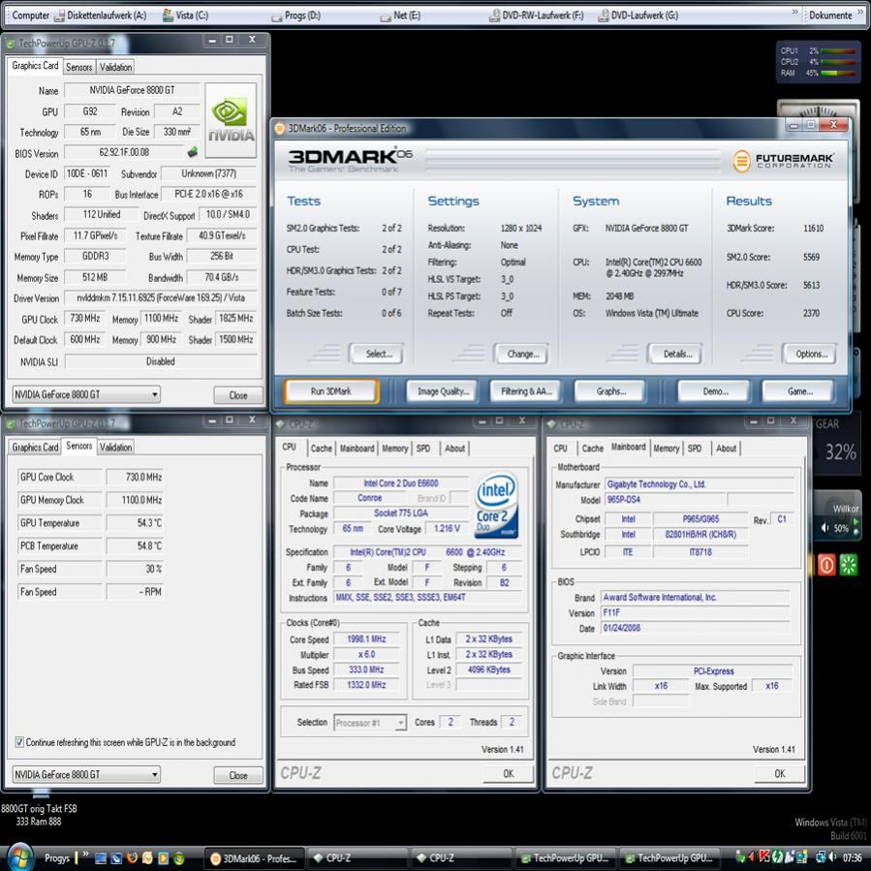
Task: Click the RAM 45% usage bar in sidebar
Action: (x=838, y=73)
